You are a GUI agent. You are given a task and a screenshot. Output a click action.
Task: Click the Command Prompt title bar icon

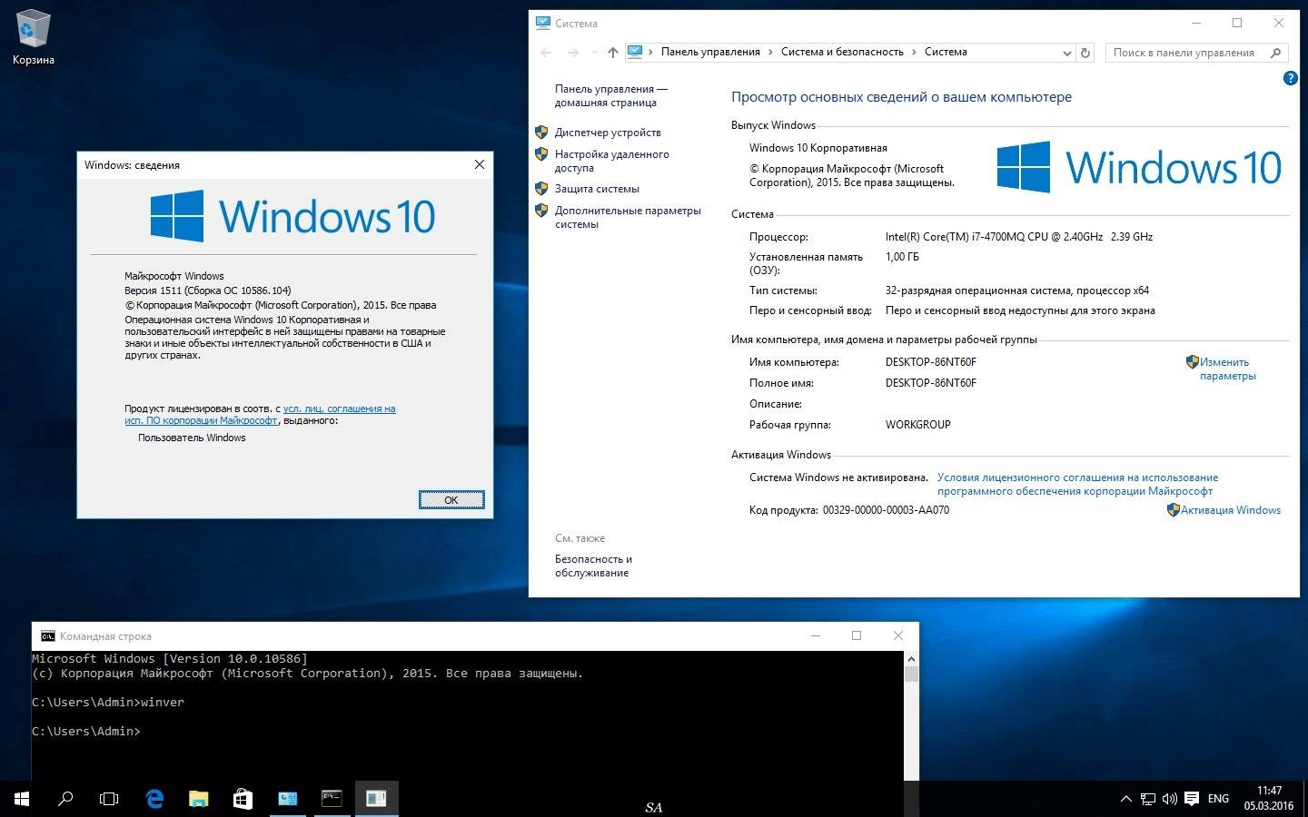click(48, 636)
